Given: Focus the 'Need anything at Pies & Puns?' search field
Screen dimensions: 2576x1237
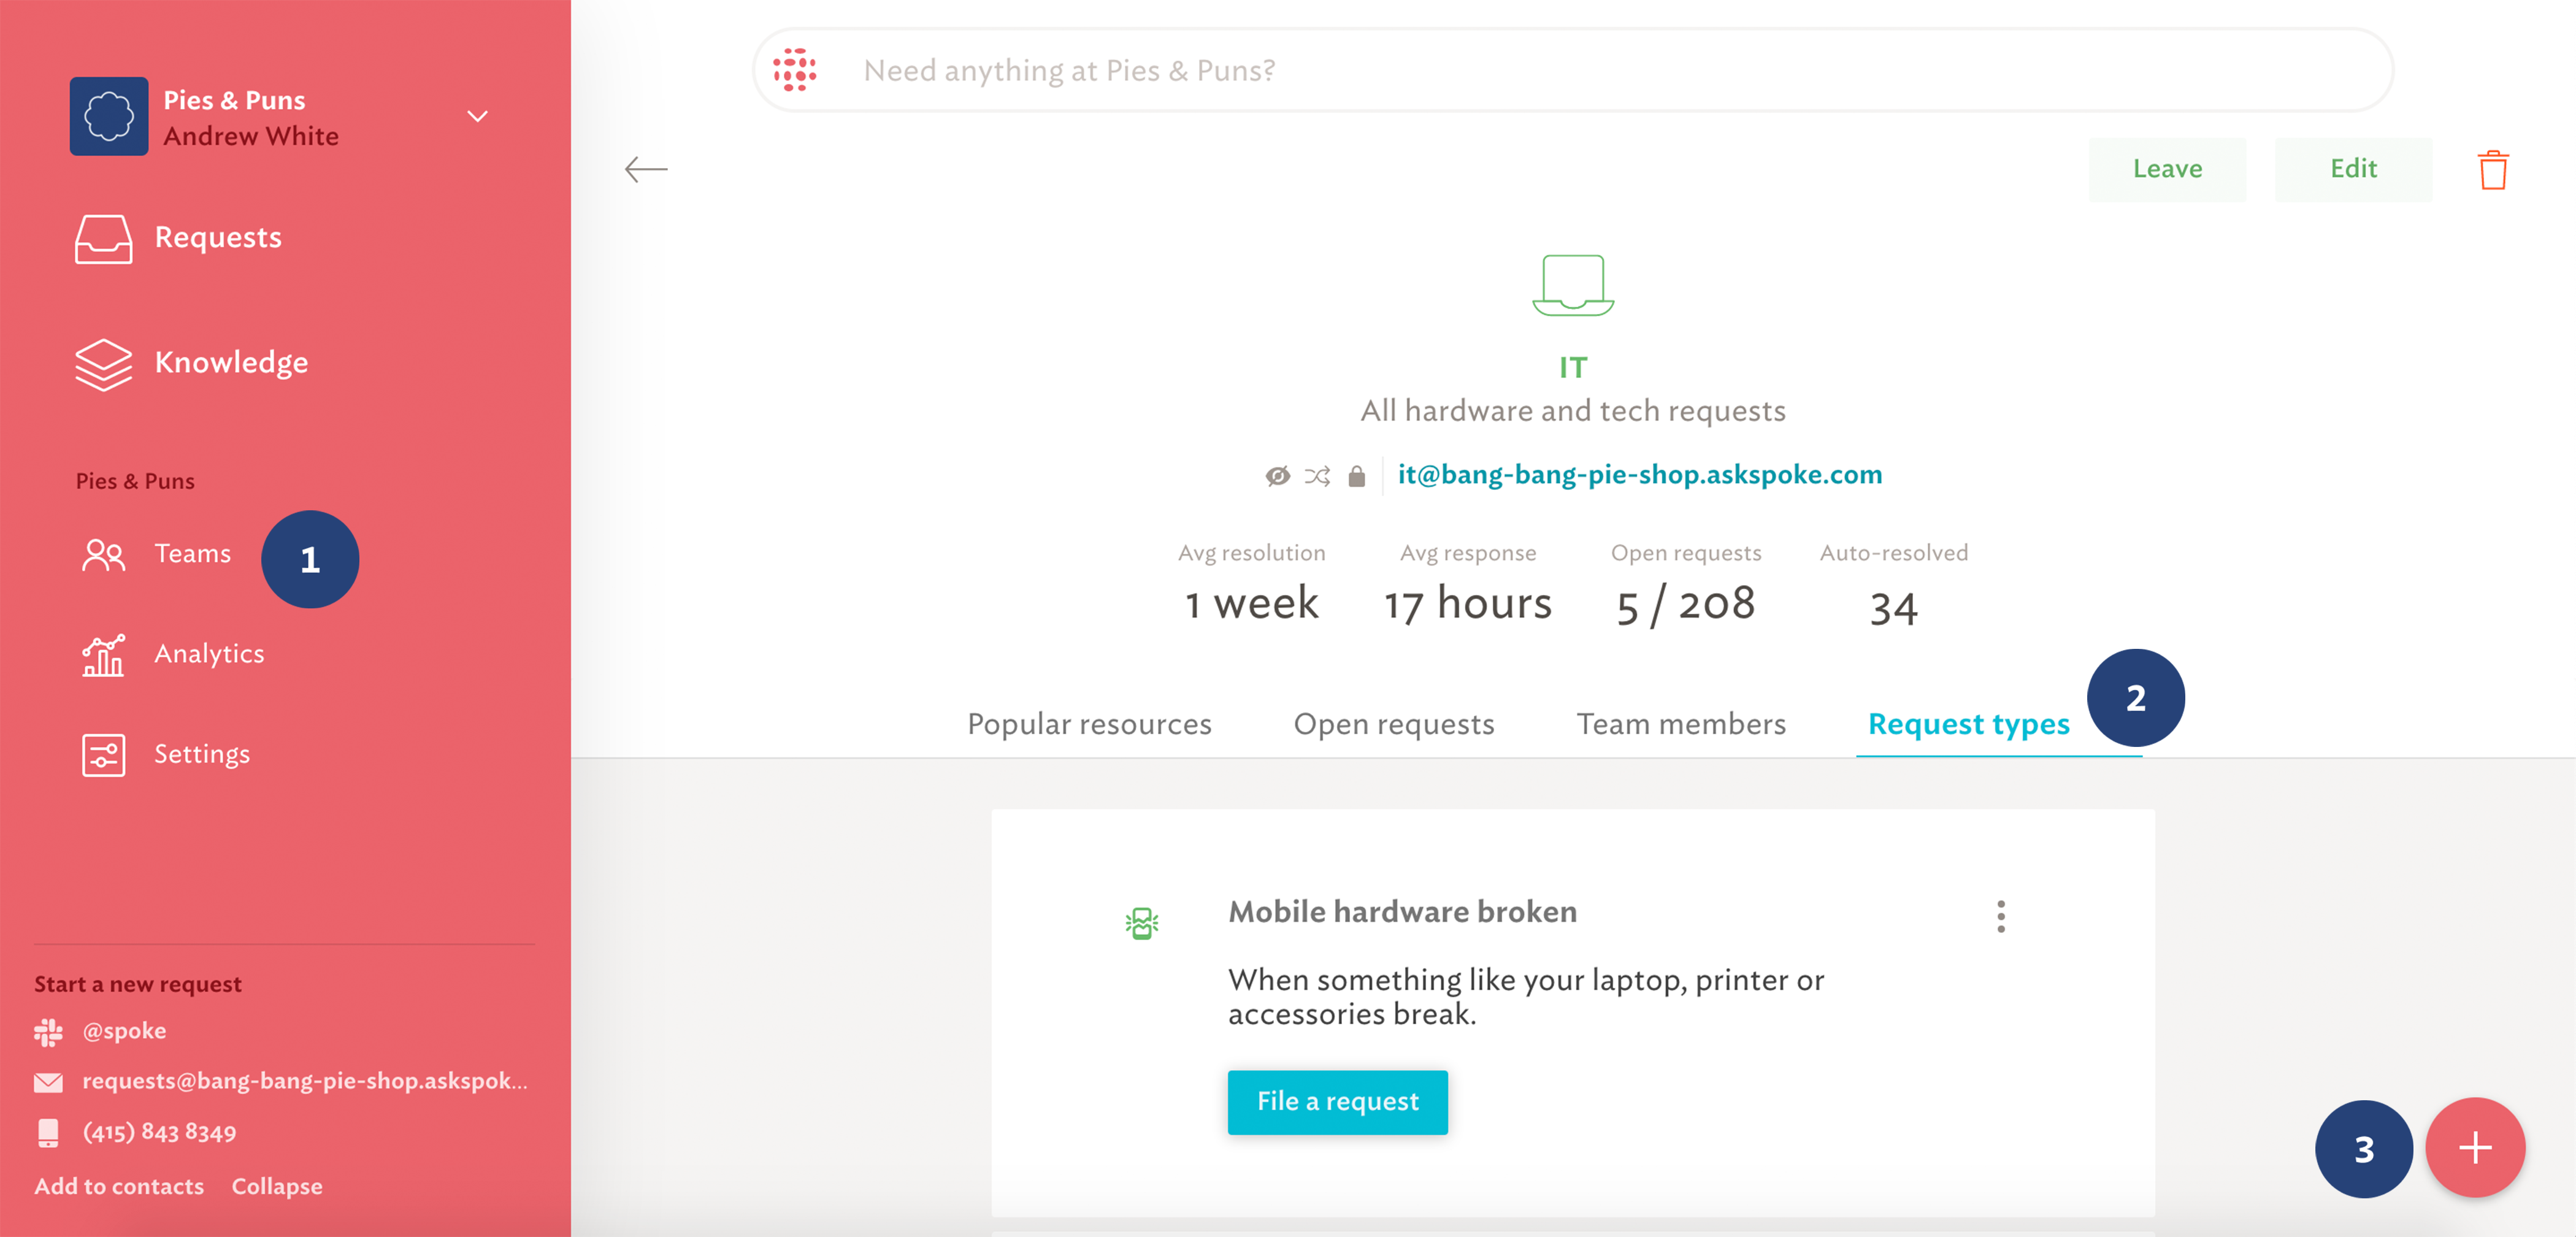Looking at the screenshot, I should [1573, 70].
